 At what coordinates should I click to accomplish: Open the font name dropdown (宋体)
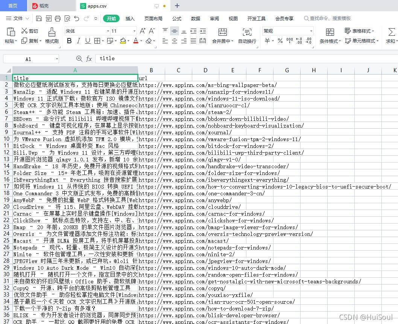(x=108, y=31)
